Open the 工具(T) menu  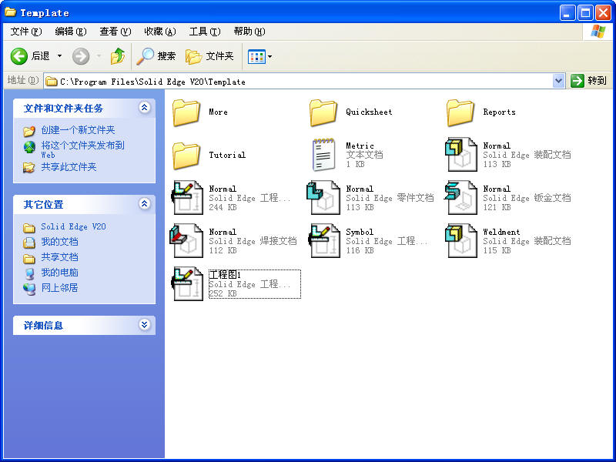pyautogui.click(x=205, y=32)
